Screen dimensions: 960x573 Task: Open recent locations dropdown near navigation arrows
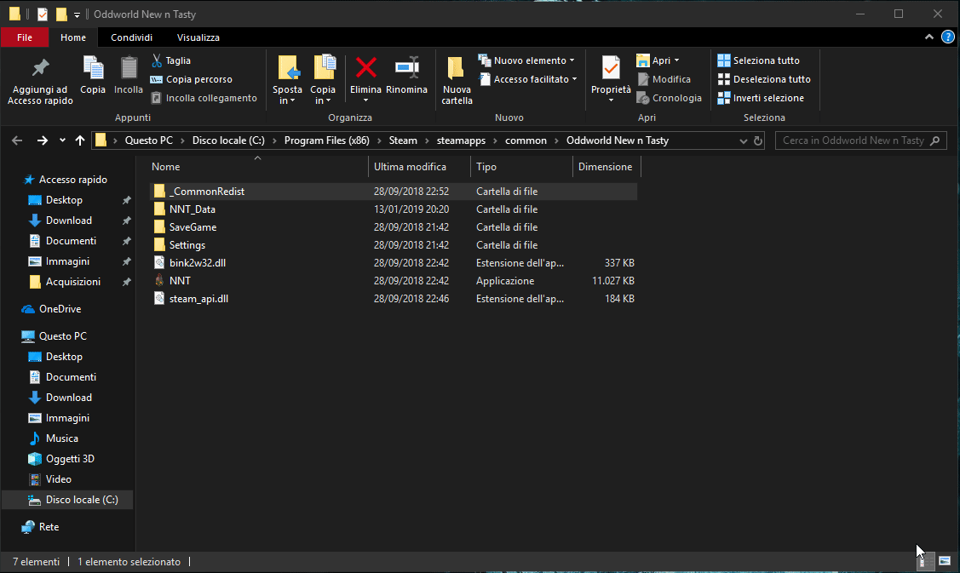[x=62, y=140]
